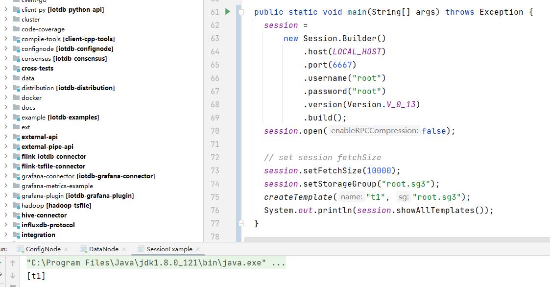
Task: Select grafana-plugin [iotdb-grafana-plugin] row
Action: pyautogui.click(x=77, y=196)
